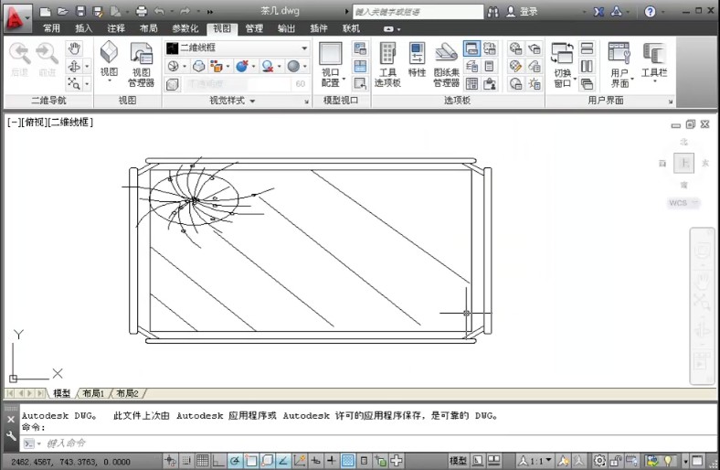This screenshot has width=720, height=470.
Task: Click the Open file icon
Action: (x=62, y=12)
